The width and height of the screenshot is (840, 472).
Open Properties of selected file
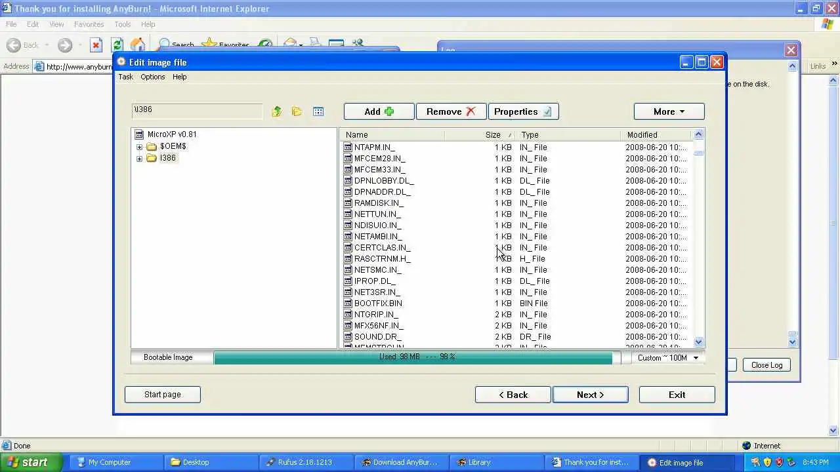click(x=523, y=111)
